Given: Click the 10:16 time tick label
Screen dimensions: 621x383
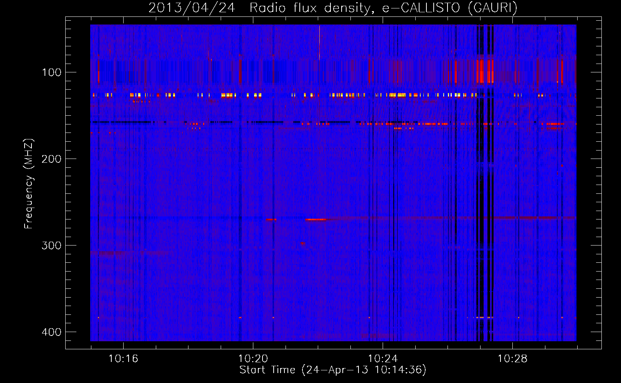Looking at the screenshot, I should click(x=123, y=359).
